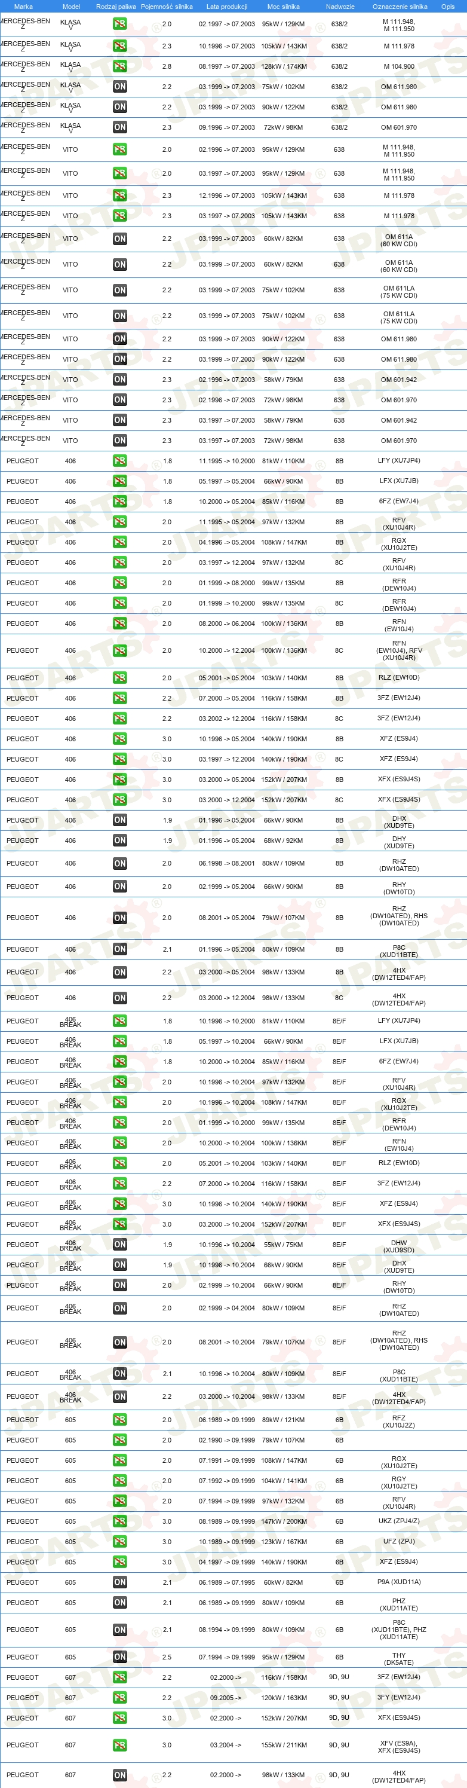Select the 123kW / 167KM power cell
The image size is (467, 1788).
(x=284, y=1542)
